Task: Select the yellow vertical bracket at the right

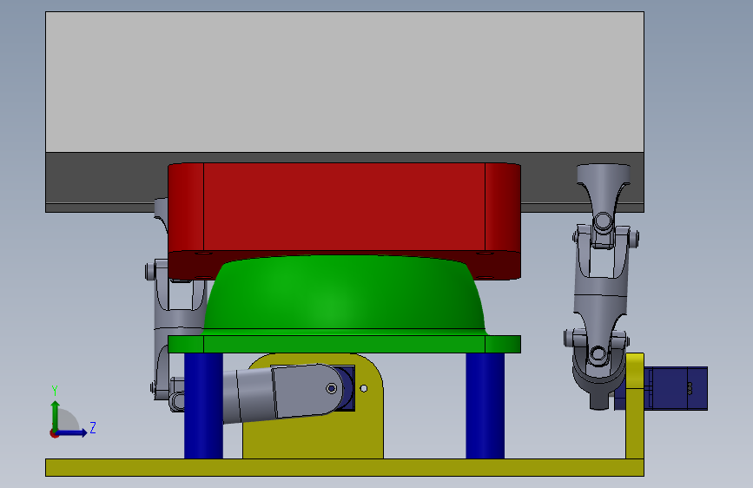Action: (634, 406)
